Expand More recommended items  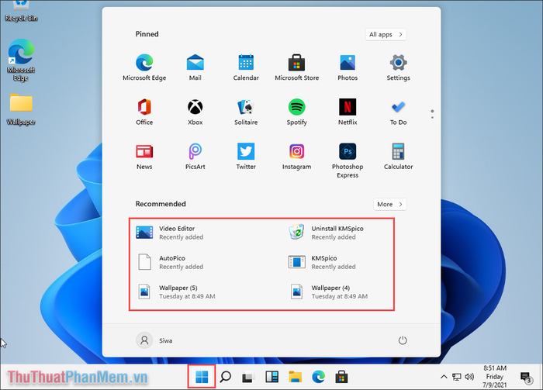(389, 204)
